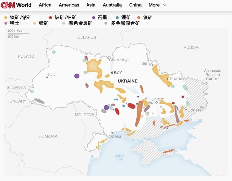Open the Africa menu item
Image resolution: width=232 pixels, height=181 pixels.
(45, 5)
